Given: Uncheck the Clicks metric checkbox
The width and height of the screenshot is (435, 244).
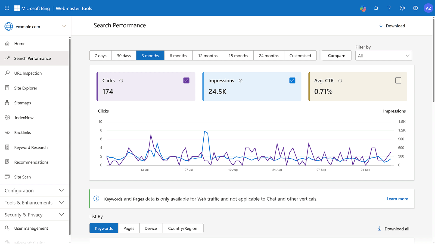Looking at the screenshot, I should 186,80.
